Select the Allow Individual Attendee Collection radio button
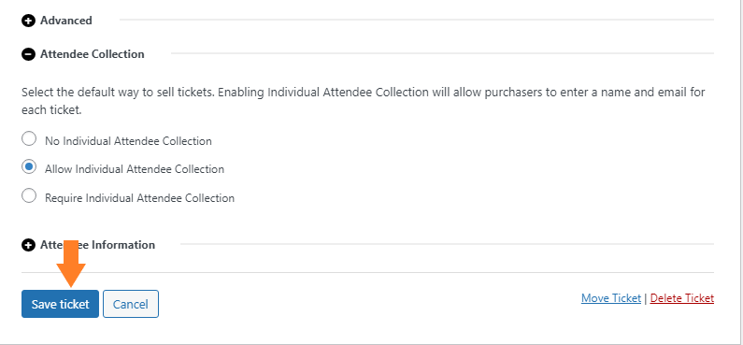The height and width of the screenshot is (345, 743). [x=29, y=166]
